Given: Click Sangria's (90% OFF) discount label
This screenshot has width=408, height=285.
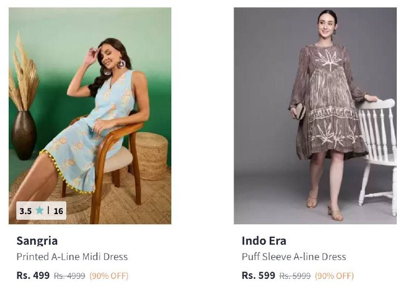Looking at the screenshot, I should (109, 276).
